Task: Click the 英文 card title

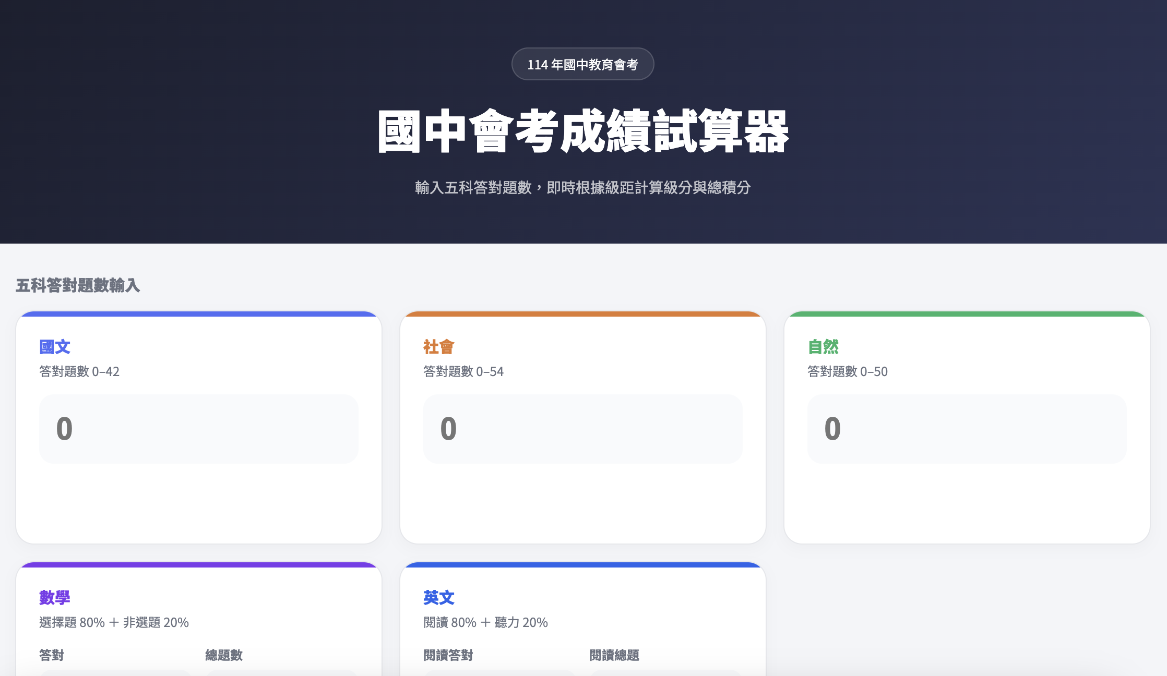Action: [x=439, y=598]
